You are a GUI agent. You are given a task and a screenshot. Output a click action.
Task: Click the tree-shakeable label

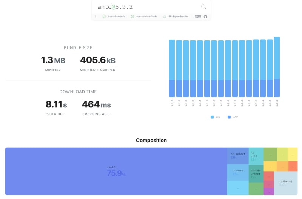pyautogui.click(x=116, y=17)
